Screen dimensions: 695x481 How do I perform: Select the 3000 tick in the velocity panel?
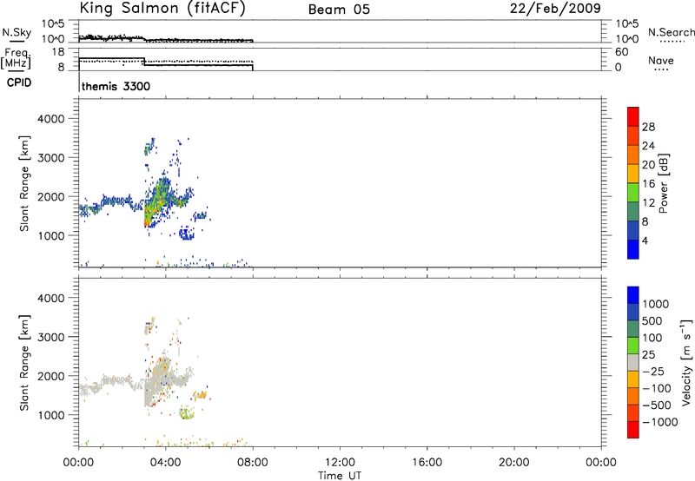[51, 337]
